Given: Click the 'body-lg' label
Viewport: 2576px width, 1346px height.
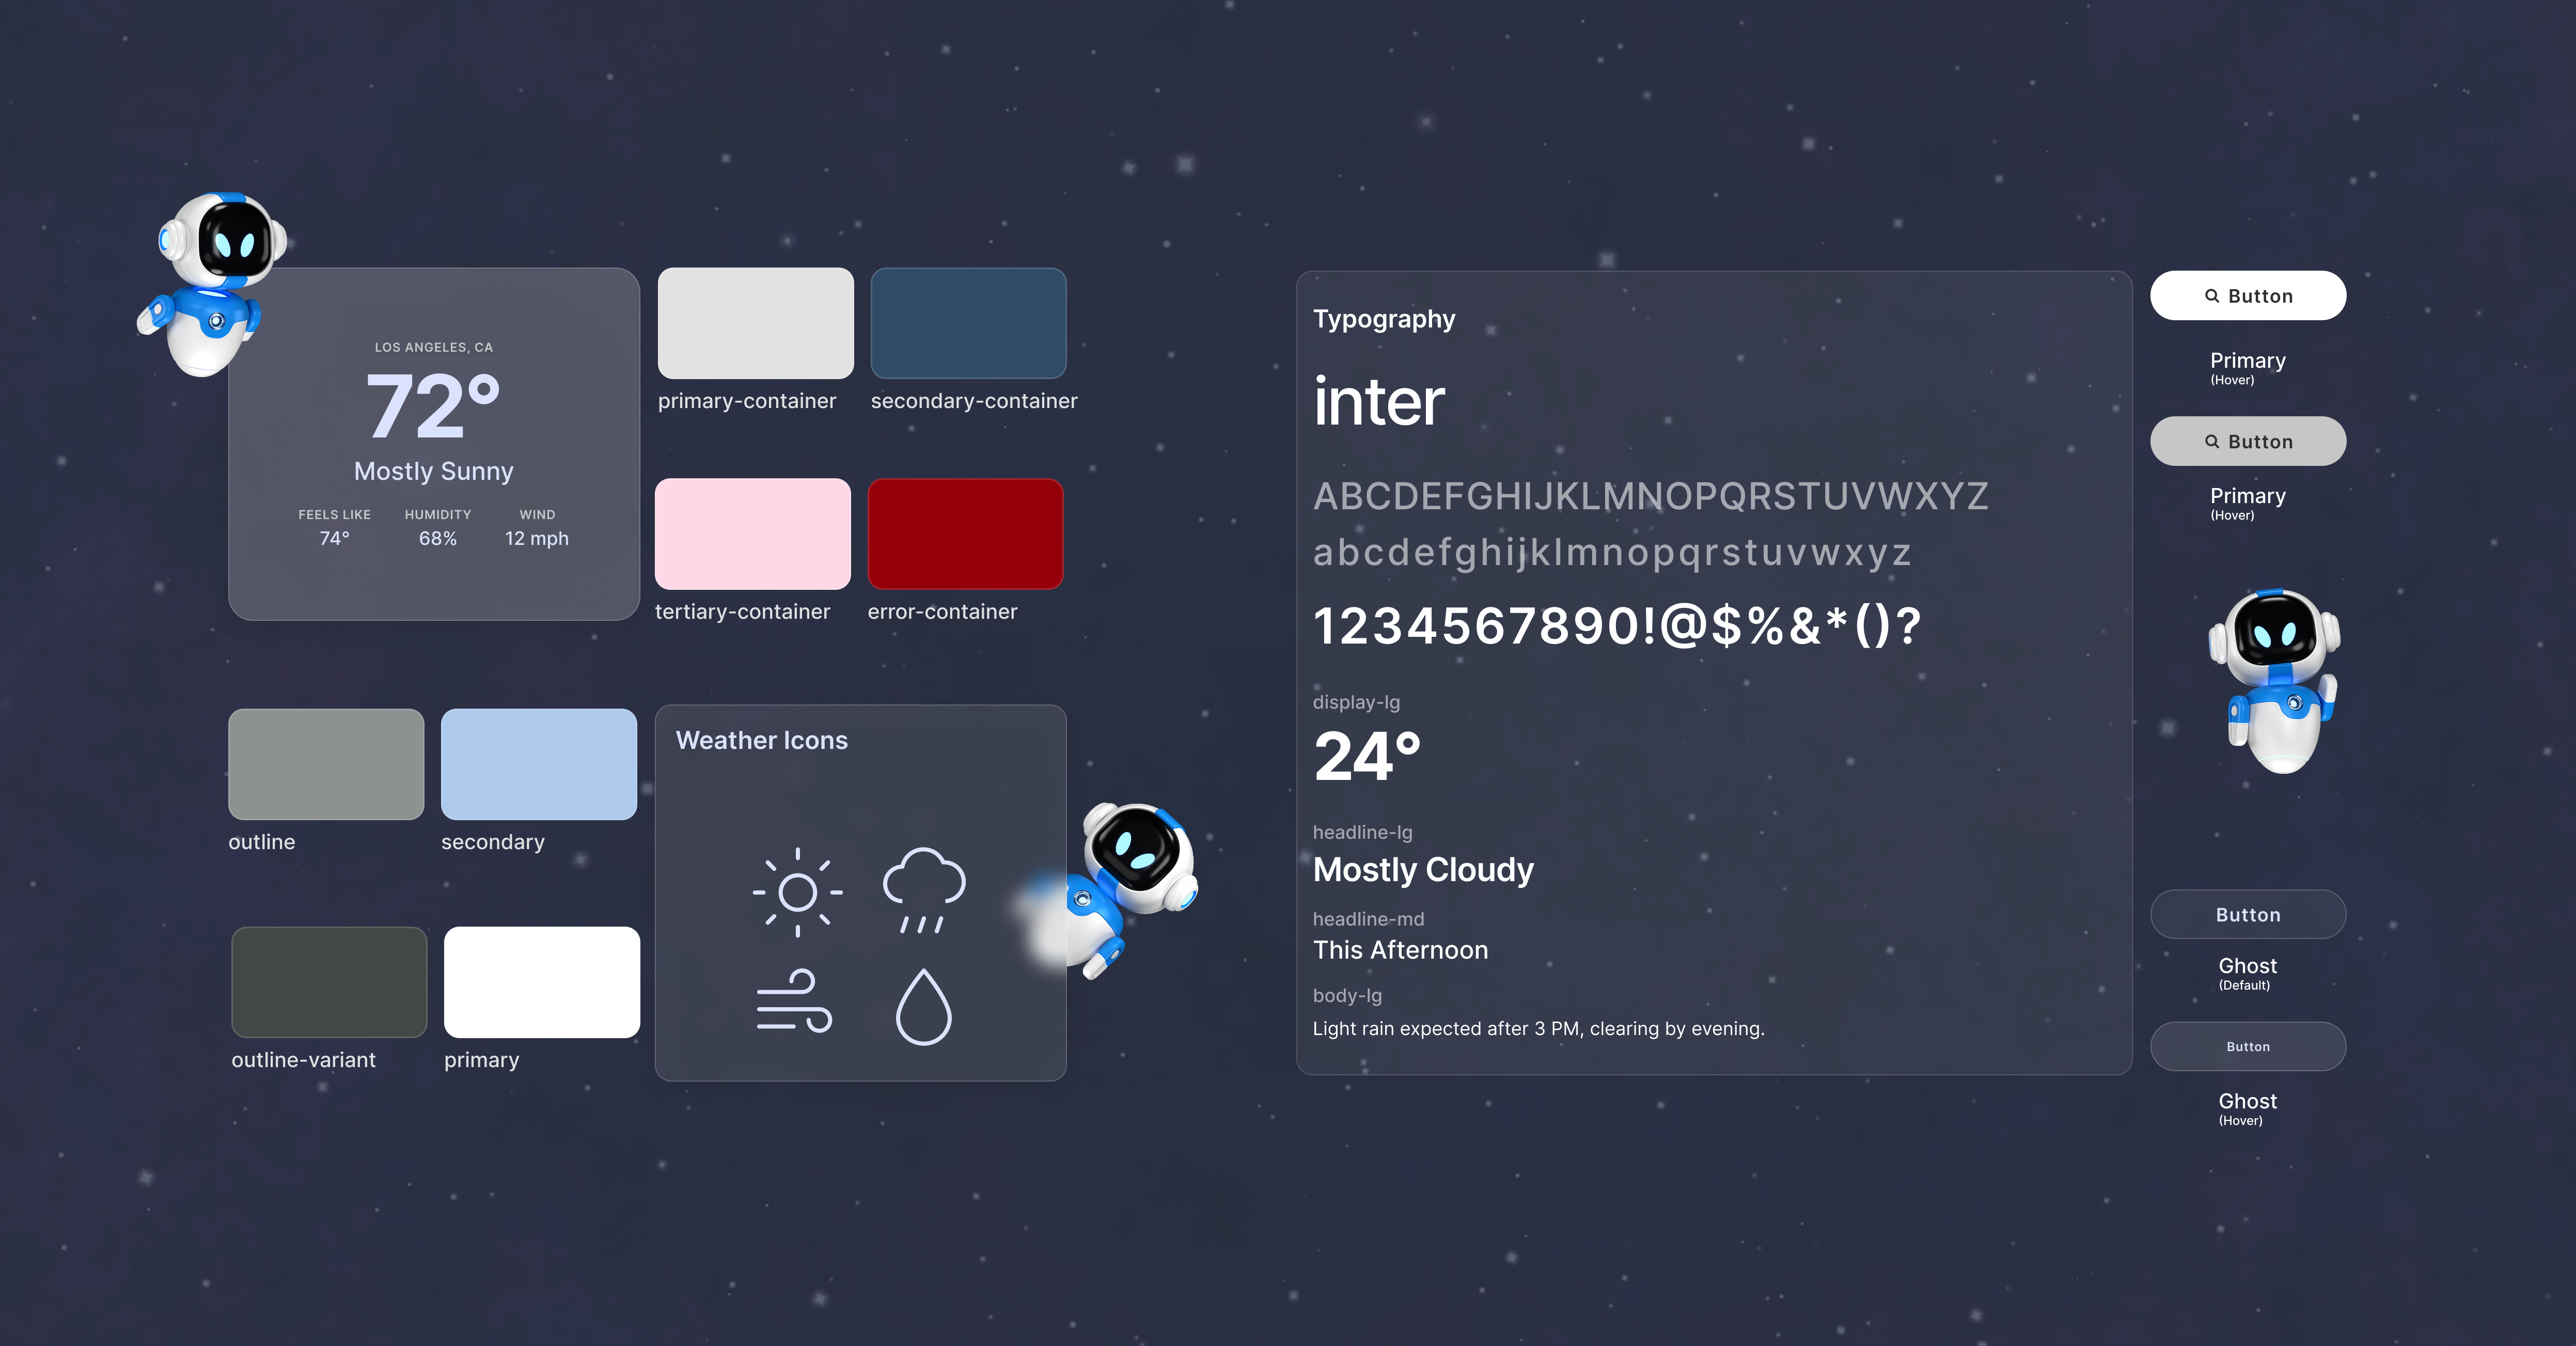Looking at the screenshot, I should (1347, 996).
